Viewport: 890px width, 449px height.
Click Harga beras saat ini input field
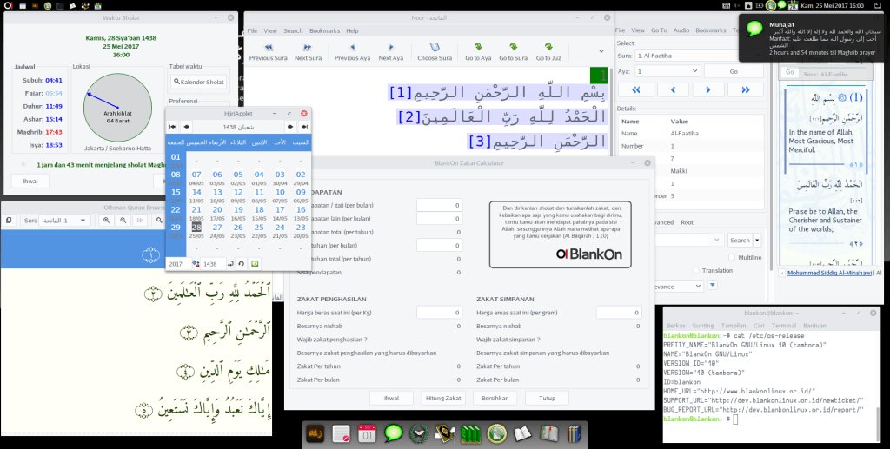tap(439, 313)
